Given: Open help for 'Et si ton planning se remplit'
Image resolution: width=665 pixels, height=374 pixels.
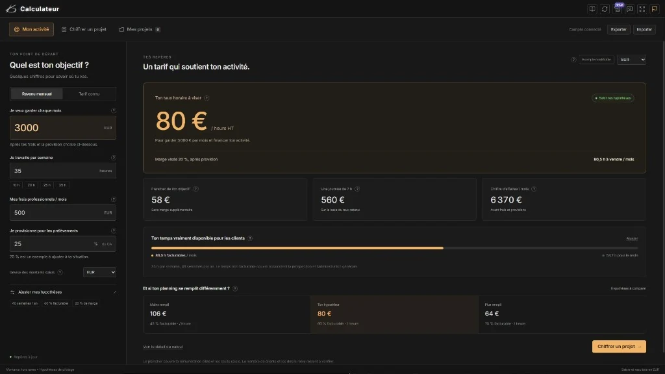Looking at the screenshot, I should pos(235,289).
